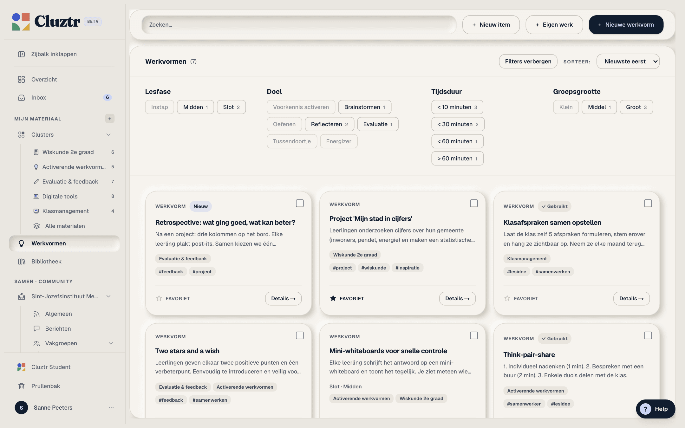Expand the Vakgroepen chevron
Viewport: 685px width, 428px height.
111,343
